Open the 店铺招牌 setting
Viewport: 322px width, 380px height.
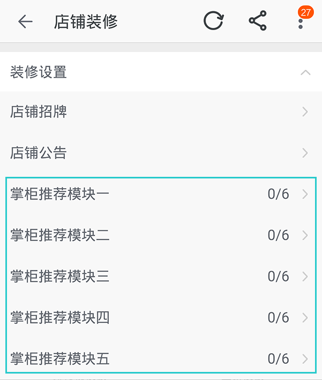[39, 112]
